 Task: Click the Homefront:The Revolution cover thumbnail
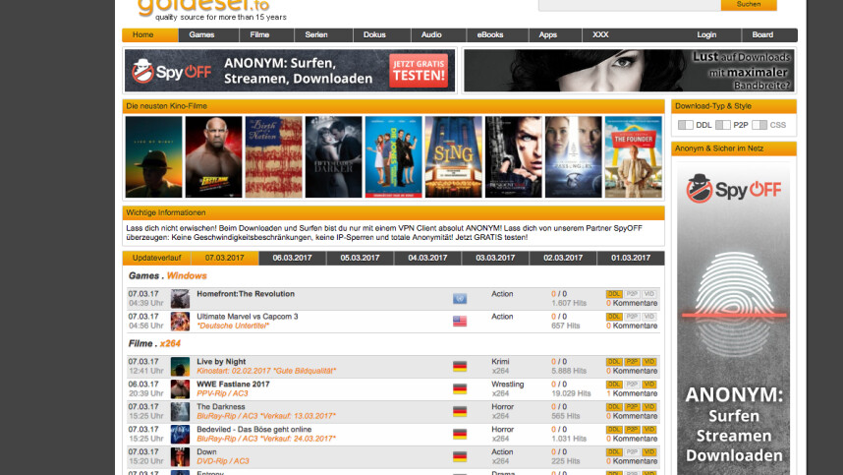[x=180, y=299]
